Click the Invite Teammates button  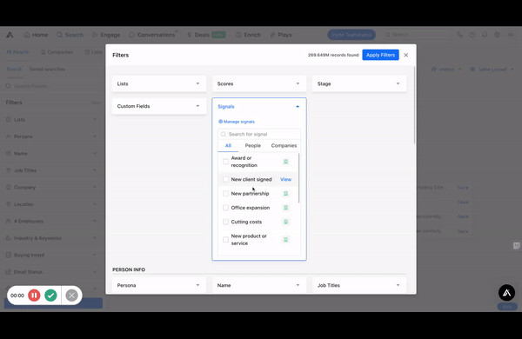pyautogui.click(x=351, y=35)
